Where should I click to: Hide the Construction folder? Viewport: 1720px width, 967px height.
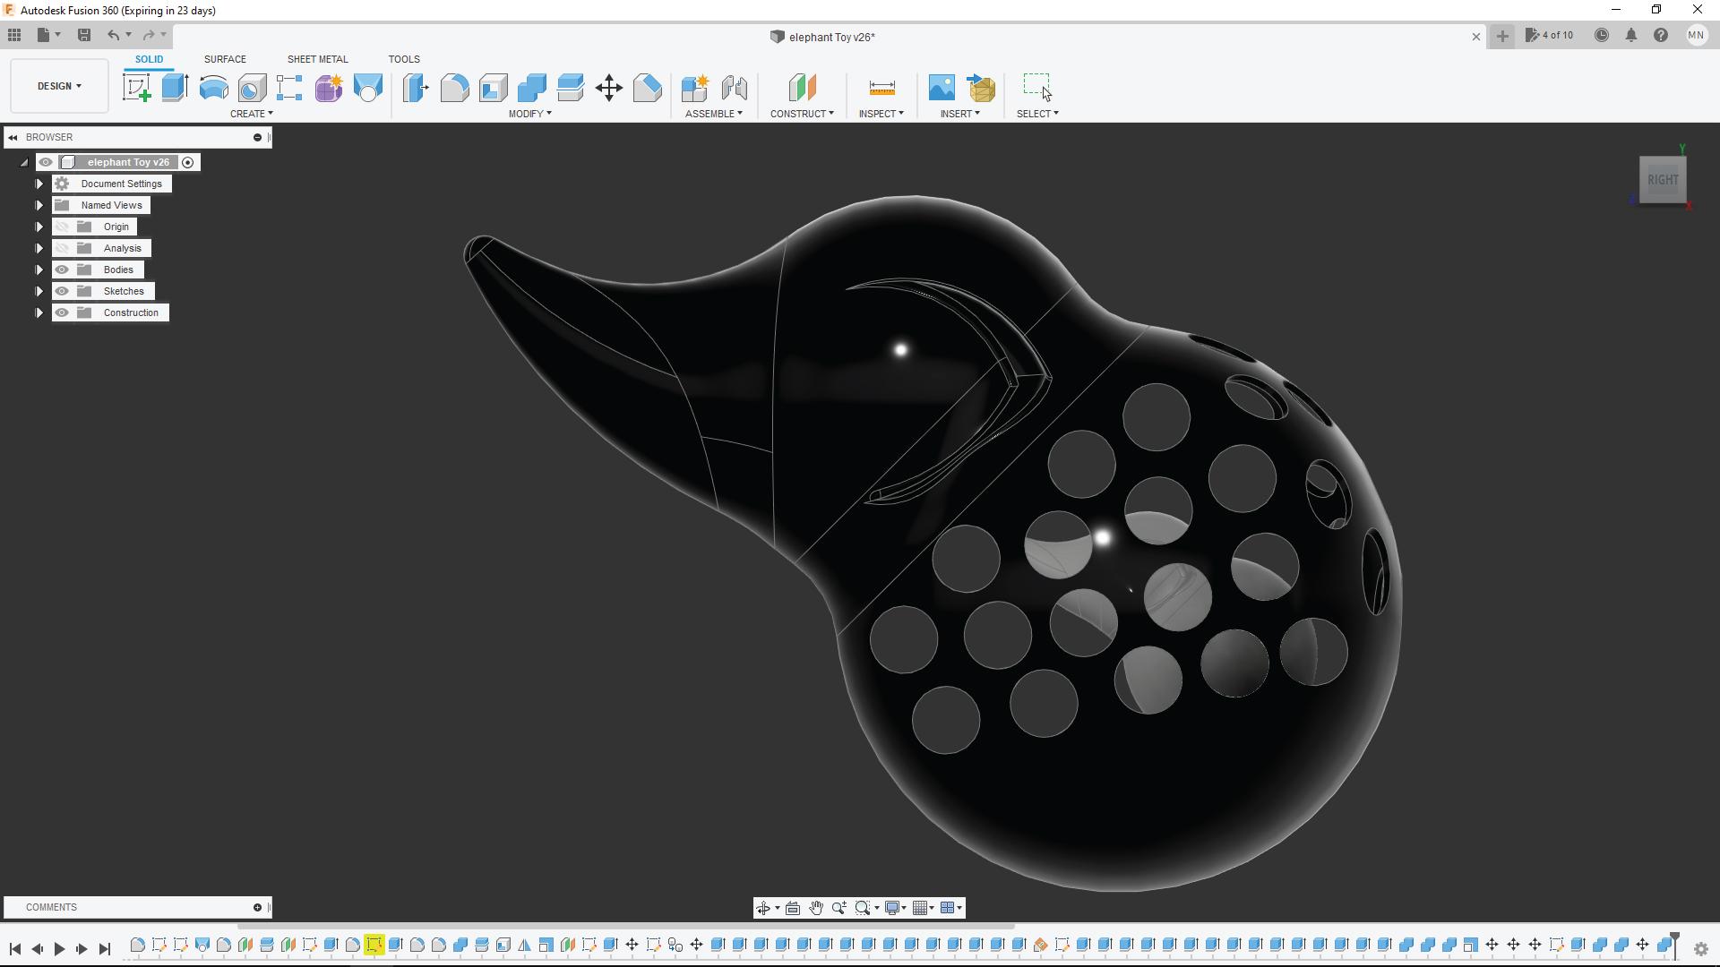[62, 312]
